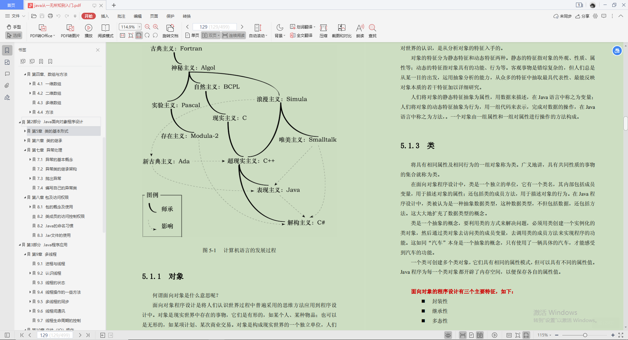This screenshot has height=340, width=628.
Task: Open the attachments paperclip sidebar icon
Action: [7, 86]
